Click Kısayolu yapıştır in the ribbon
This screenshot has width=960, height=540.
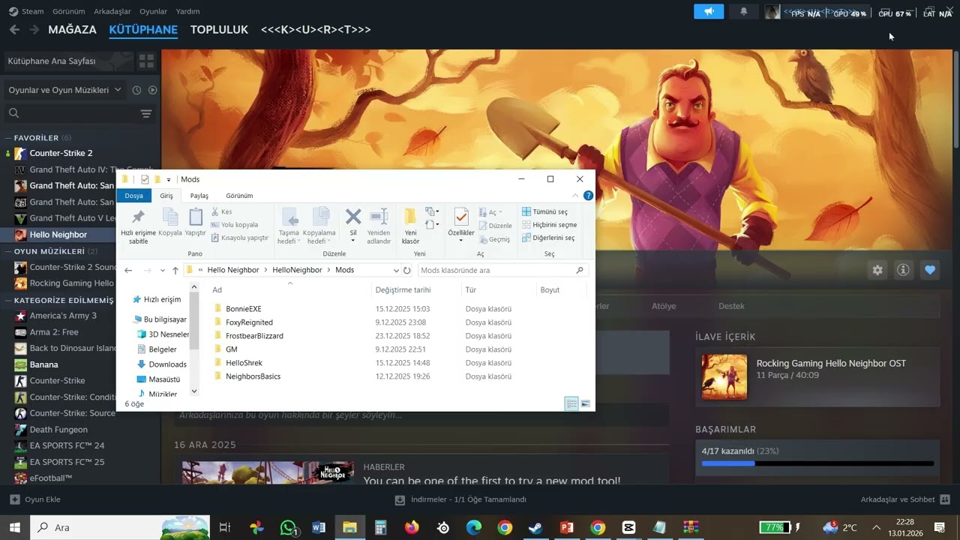239,238
